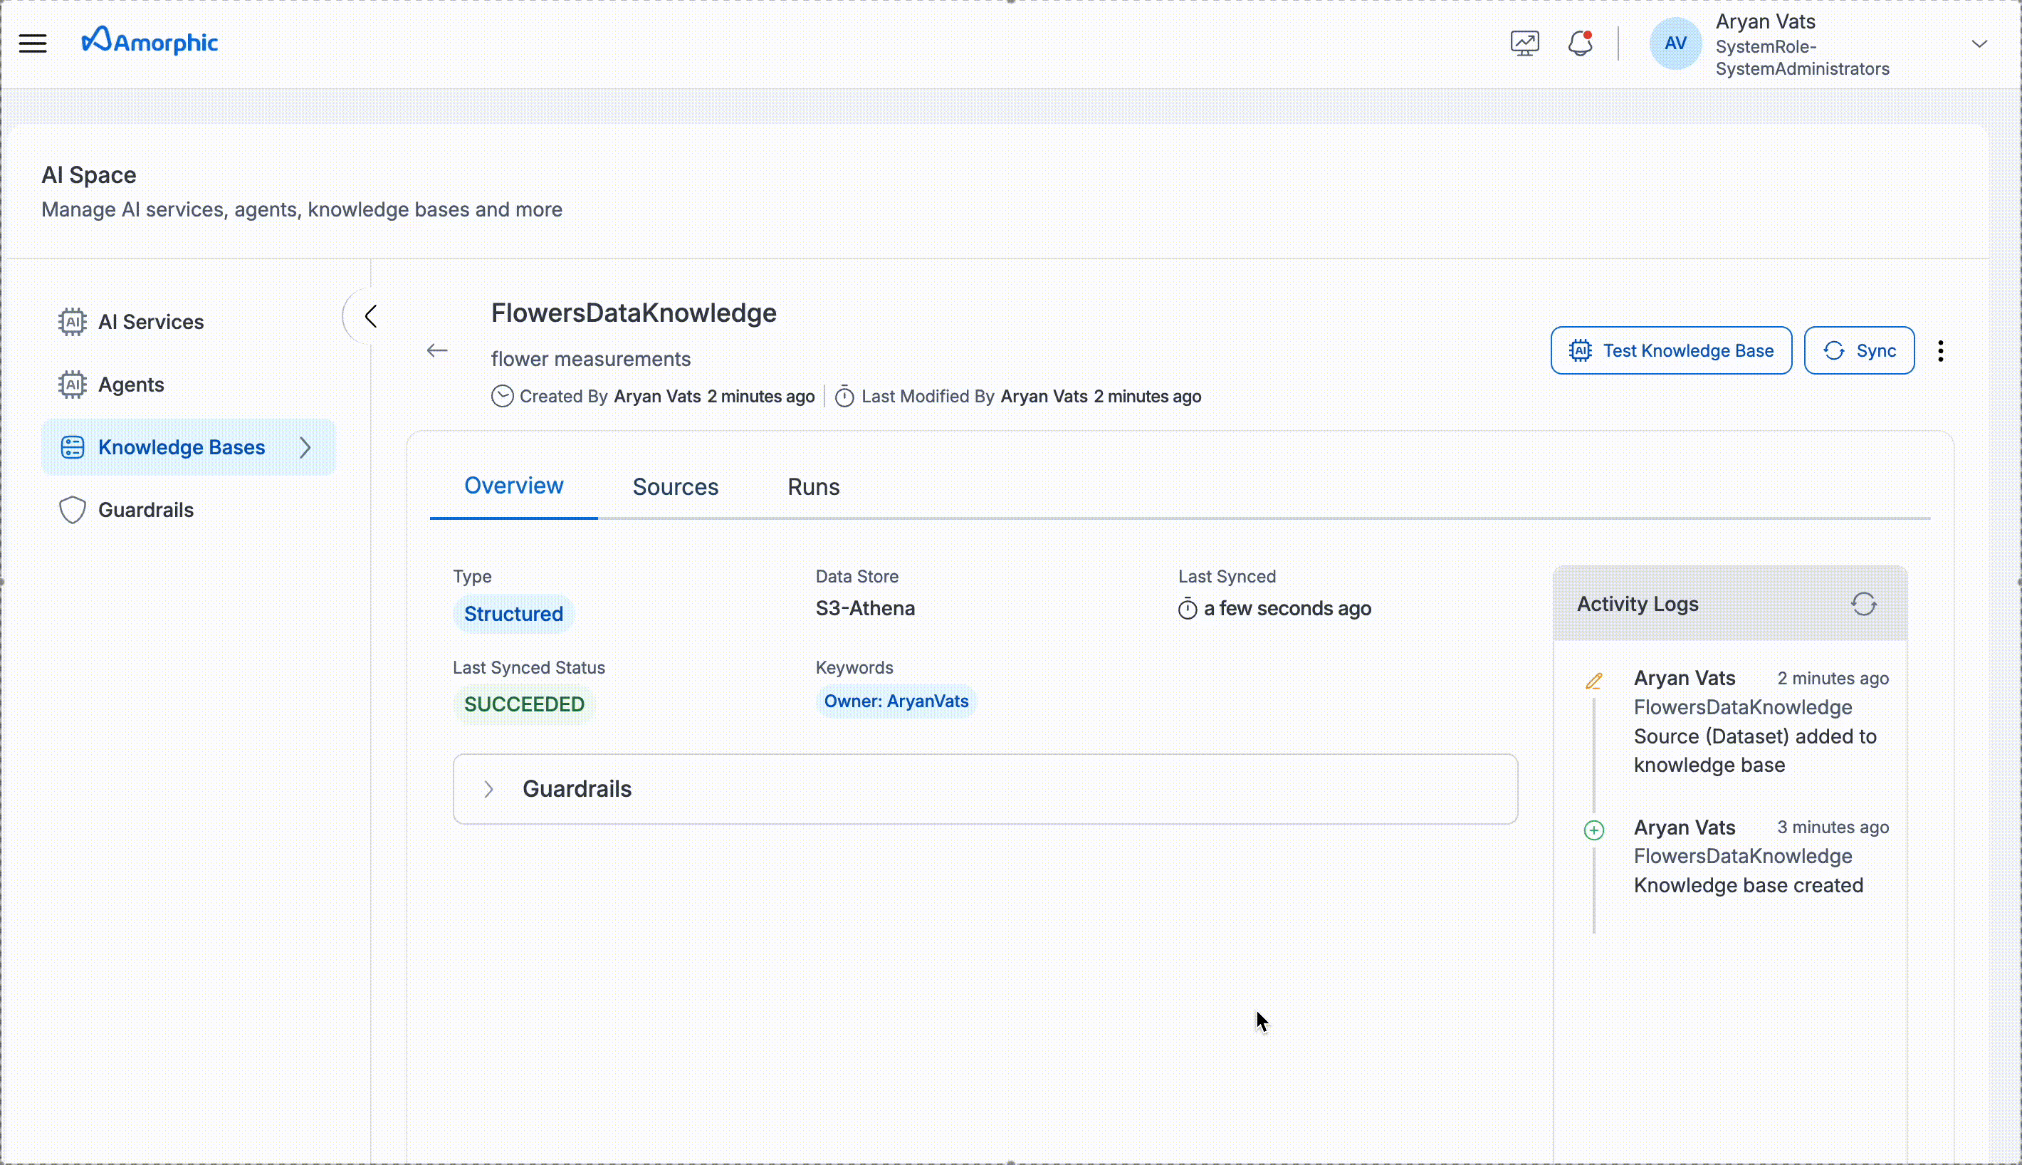This screenshot has height=1165, width=2022.
Task: Click the Amorphic logo
Action: [149, 41]
